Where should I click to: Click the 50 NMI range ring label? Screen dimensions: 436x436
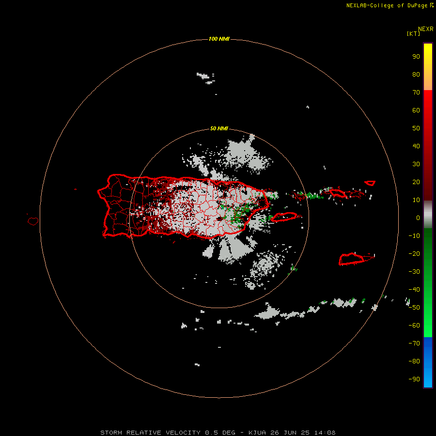pos(219,128)
